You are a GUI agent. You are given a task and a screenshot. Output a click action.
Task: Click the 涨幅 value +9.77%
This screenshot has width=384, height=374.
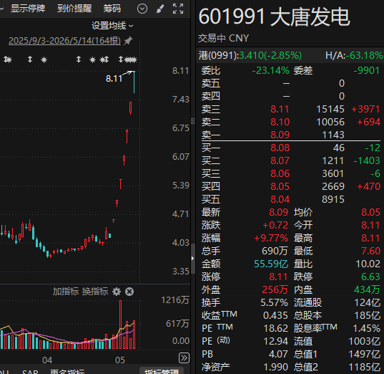click(x=271, y=238)
